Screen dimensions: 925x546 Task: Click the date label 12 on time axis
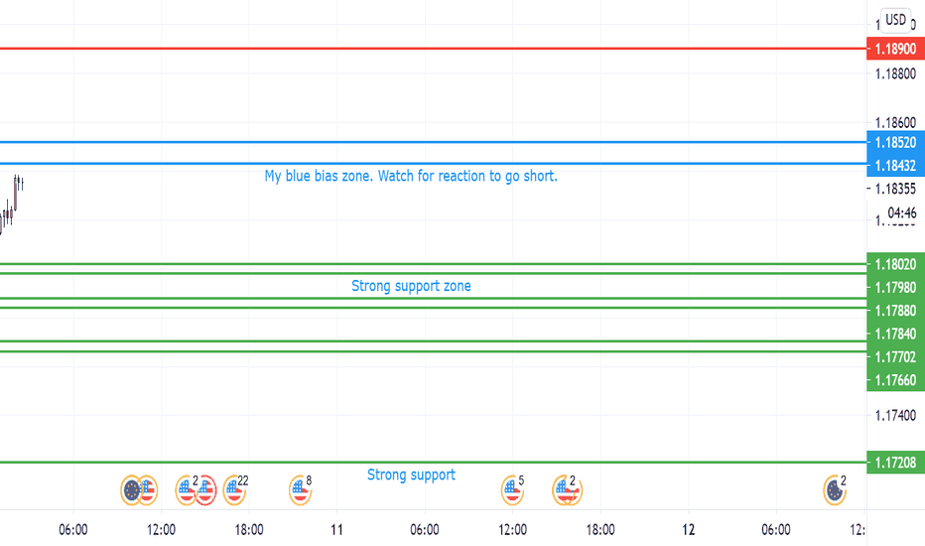tap(688, 529)
